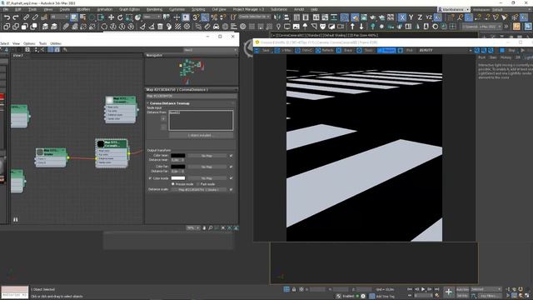Image resolution: width=533 pixels, height=300 pixels.
Task: Click the Region button in frame buffer
Action: click(386, 50)
